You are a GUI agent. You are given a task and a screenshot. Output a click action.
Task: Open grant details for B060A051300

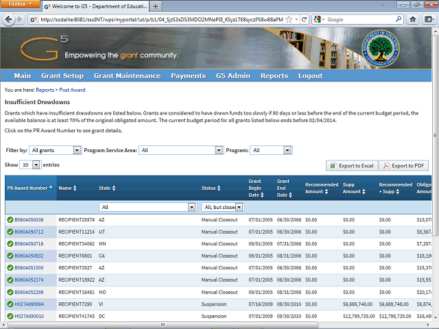[x=29, y=268]
